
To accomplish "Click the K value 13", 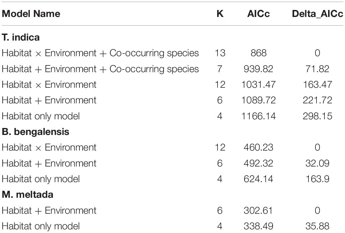I will click(x=220, y=53).
